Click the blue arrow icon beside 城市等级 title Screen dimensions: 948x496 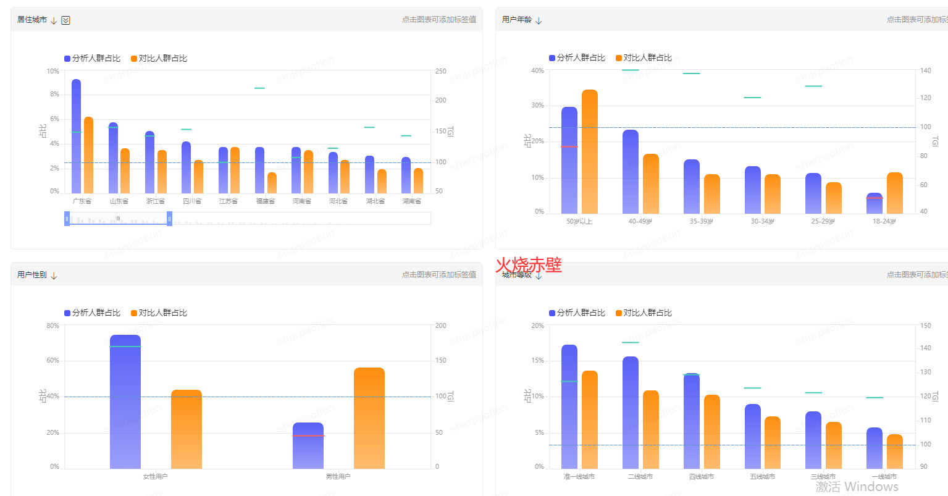[539, 275]
